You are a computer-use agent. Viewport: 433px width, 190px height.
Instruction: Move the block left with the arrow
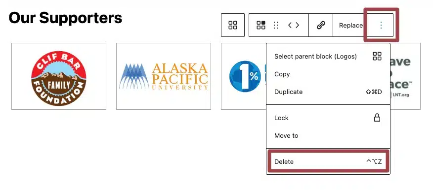pos(290,25)
